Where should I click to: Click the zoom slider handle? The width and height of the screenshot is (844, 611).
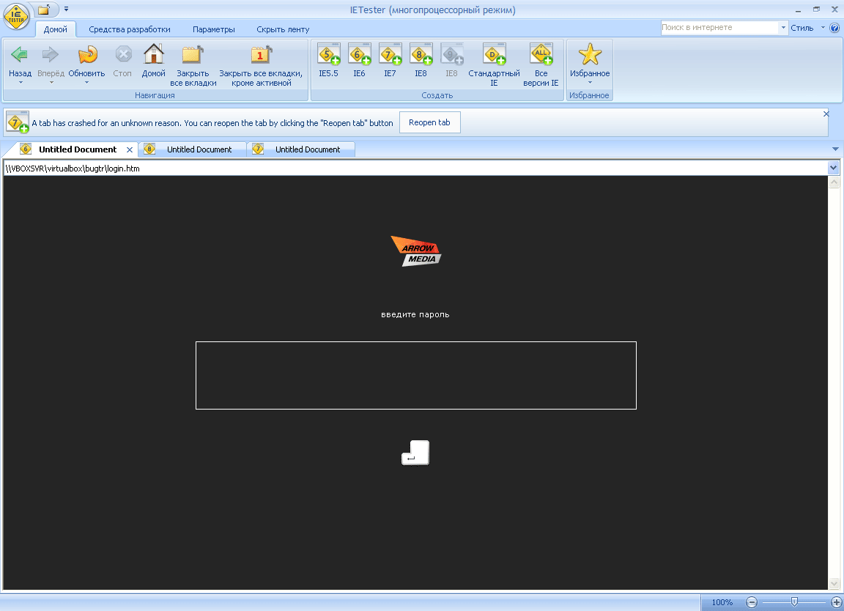tap(794, 602)
